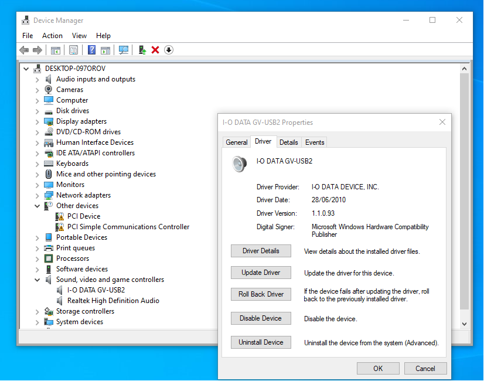This screenshot has width=484, height=381.
Task: Click the red X Uninstall device icon
Action: [155, 50]
